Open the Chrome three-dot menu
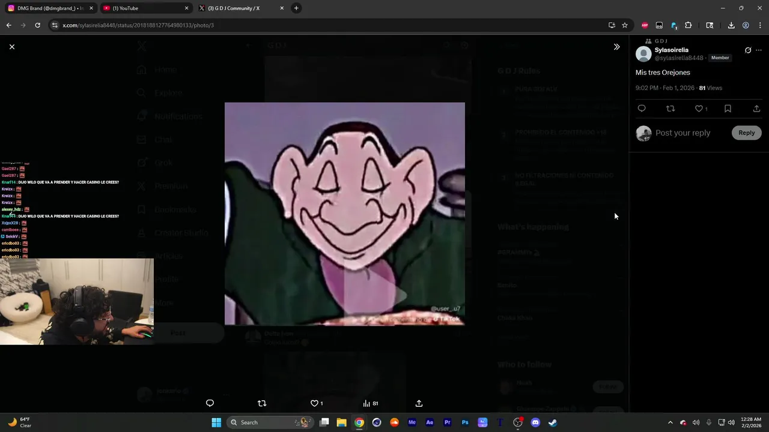This screenshot has width=769, height=432. tap(760, 25)
